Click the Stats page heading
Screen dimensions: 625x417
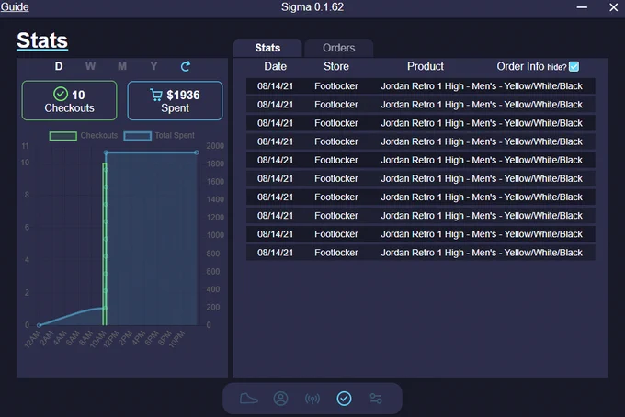[42, 40]
